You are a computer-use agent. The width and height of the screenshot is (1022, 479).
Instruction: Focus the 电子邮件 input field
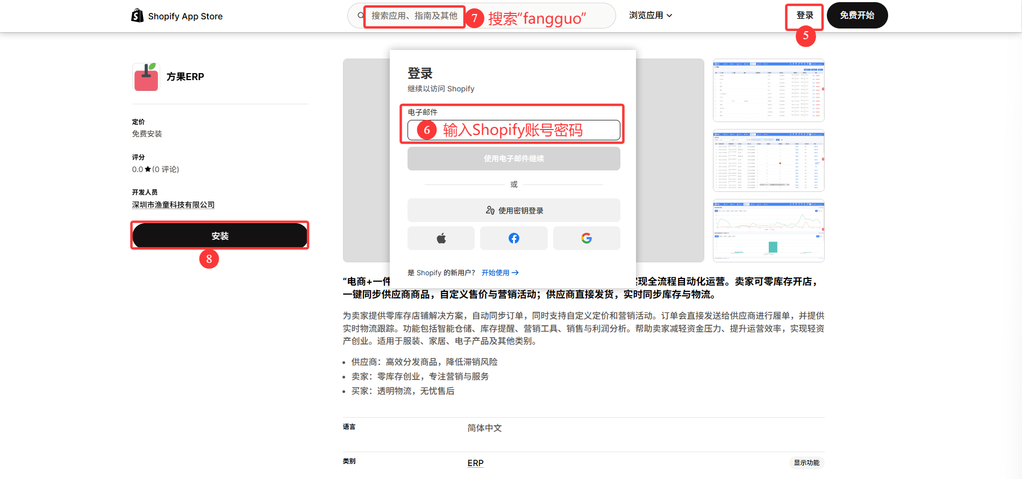[x=514, y=130]
